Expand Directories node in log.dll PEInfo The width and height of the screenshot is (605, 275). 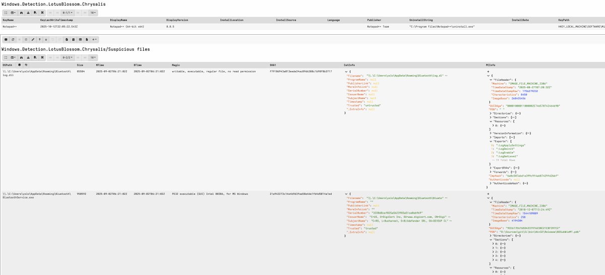491,113
